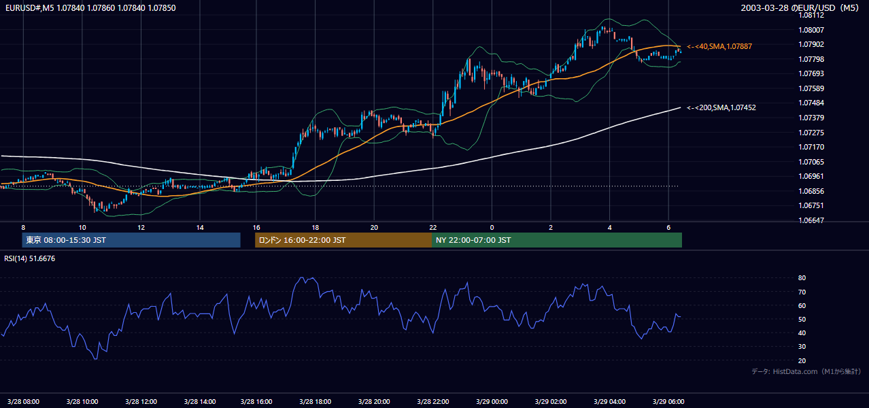Image resolution: width=869 pixels, height=408 pixels.
Task: Click price axis value 1.07589
Action: click(811, 88)
